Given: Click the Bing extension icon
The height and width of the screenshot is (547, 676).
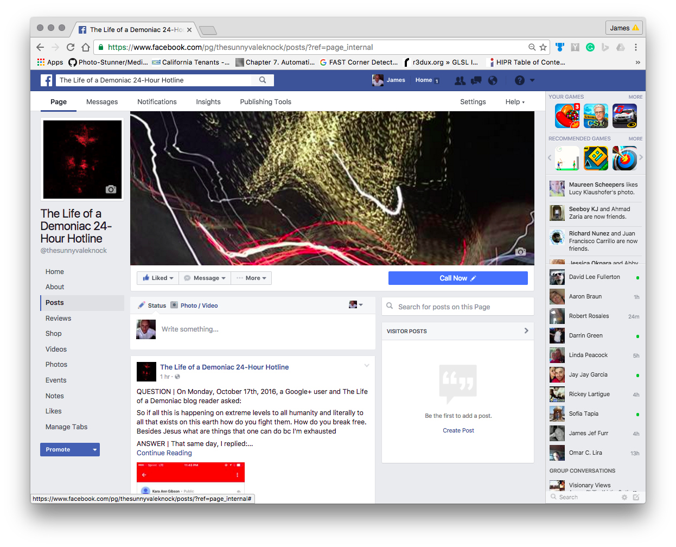Looking at the screenshot, I should [x=605, y=47].
